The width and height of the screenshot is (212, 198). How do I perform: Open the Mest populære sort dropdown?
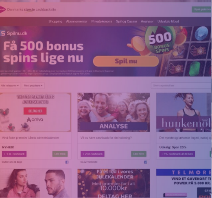point(33,86)
